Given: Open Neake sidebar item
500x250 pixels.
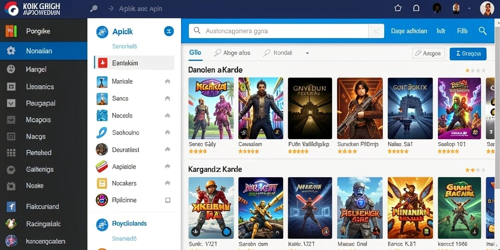Looking at the screenshot, I should 43,186.
